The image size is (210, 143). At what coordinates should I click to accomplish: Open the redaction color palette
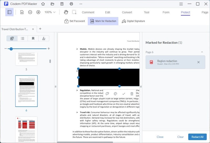(x=115, y=94)
